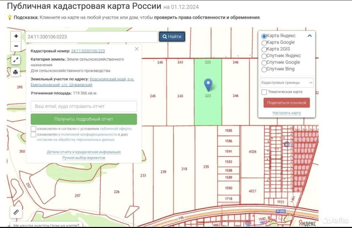This screenshot has height=228, width=352.
Task: Open Кадастровые границы dropdown
Action: click(286, 83)
